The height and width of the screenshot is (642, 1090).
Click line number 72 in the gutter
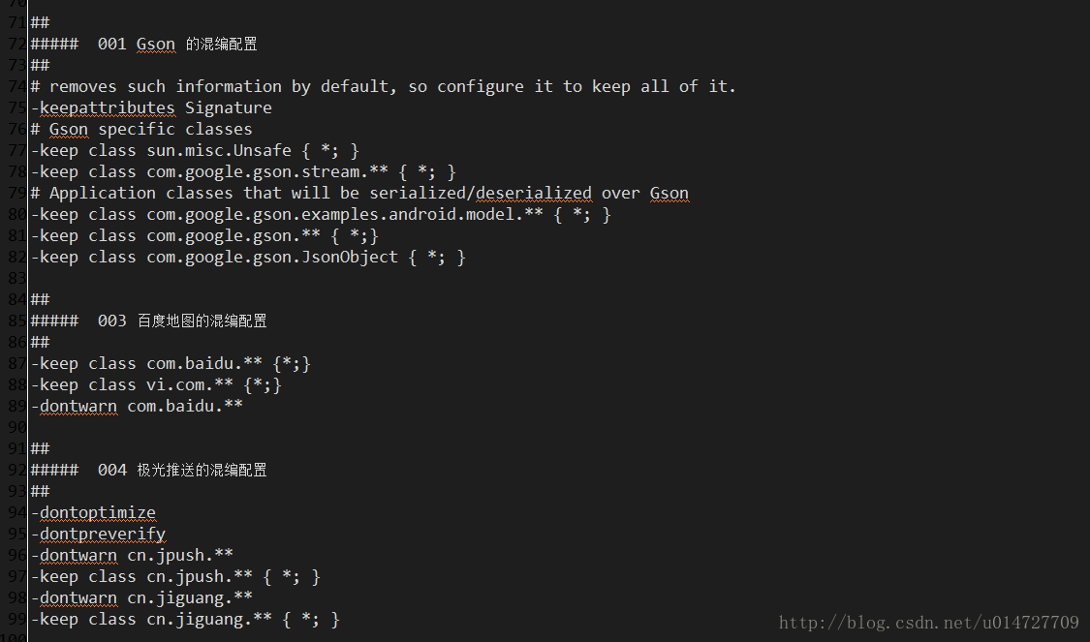pyautogui.click(x=17, y=44)
